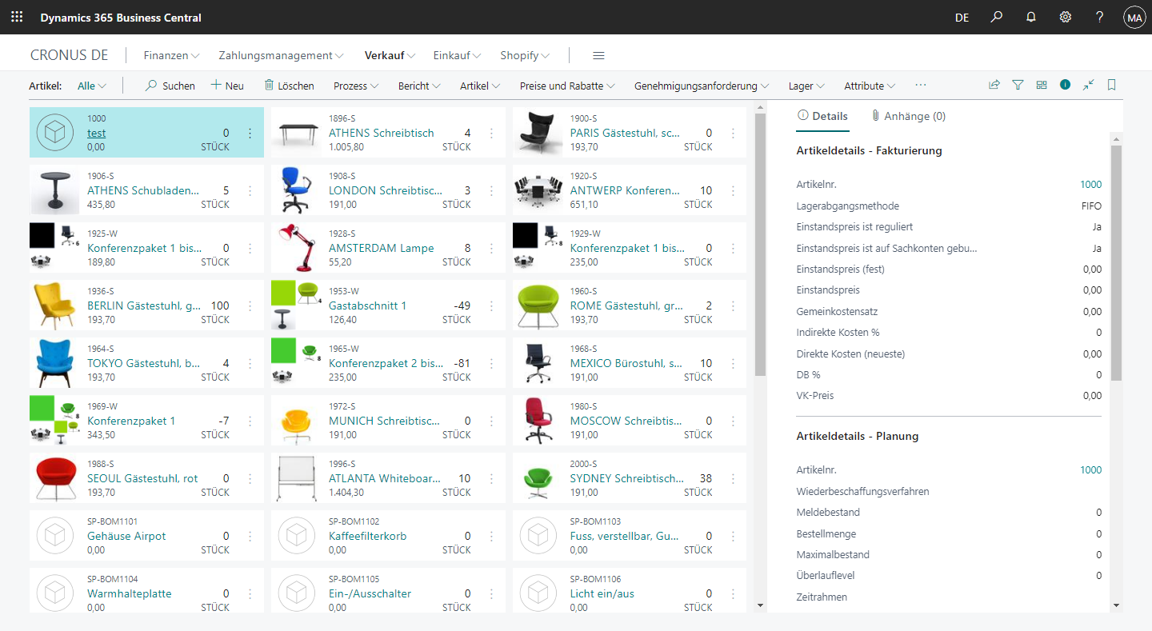
Task: Create a new item with Neu
Action: point(227,86)
